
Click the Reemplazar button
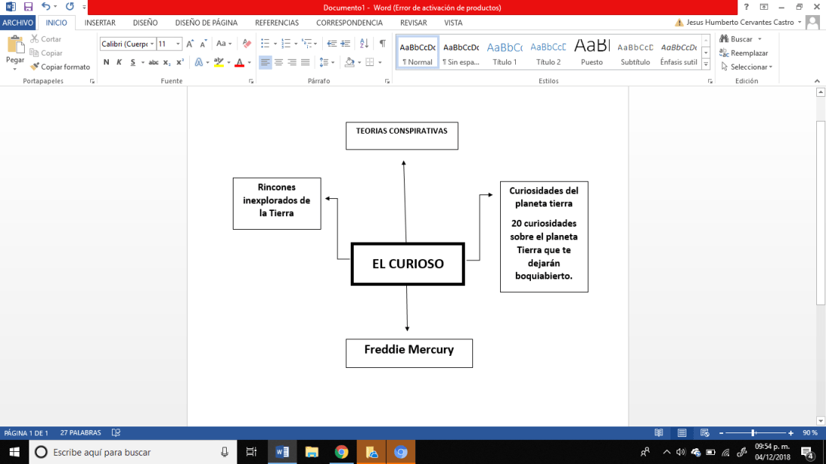point(743,53)
